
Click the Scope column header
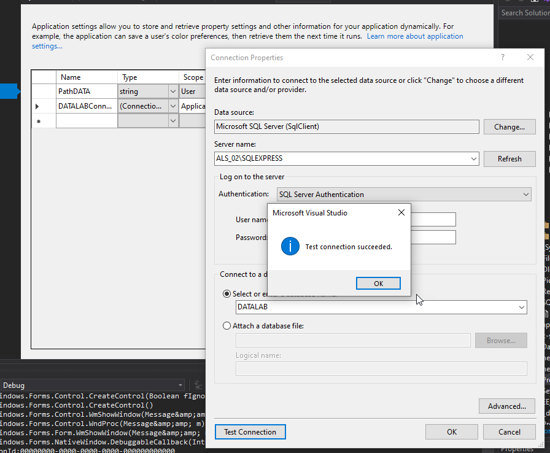[193, 77]
